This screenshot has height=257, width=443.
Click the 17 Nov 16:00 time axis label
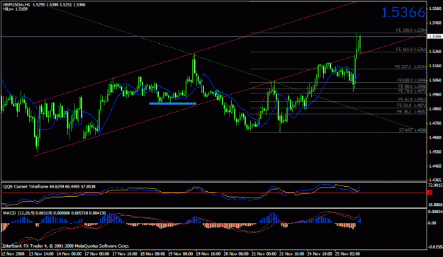point(125,253)
